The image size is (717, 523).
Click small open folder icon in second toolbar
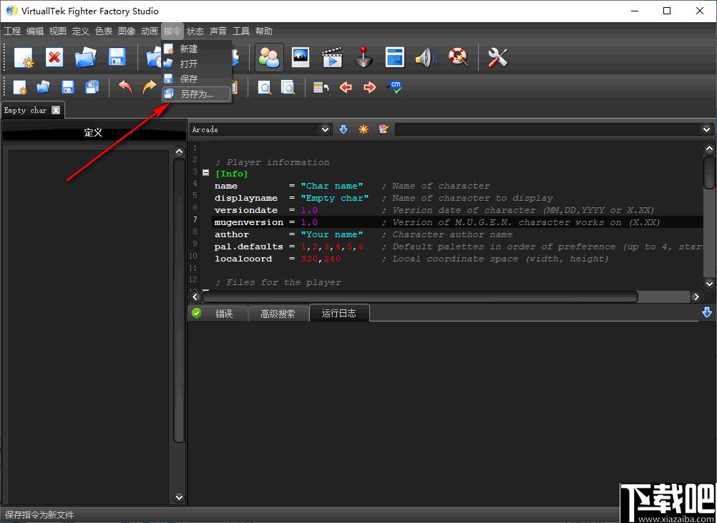pos(44,87)
